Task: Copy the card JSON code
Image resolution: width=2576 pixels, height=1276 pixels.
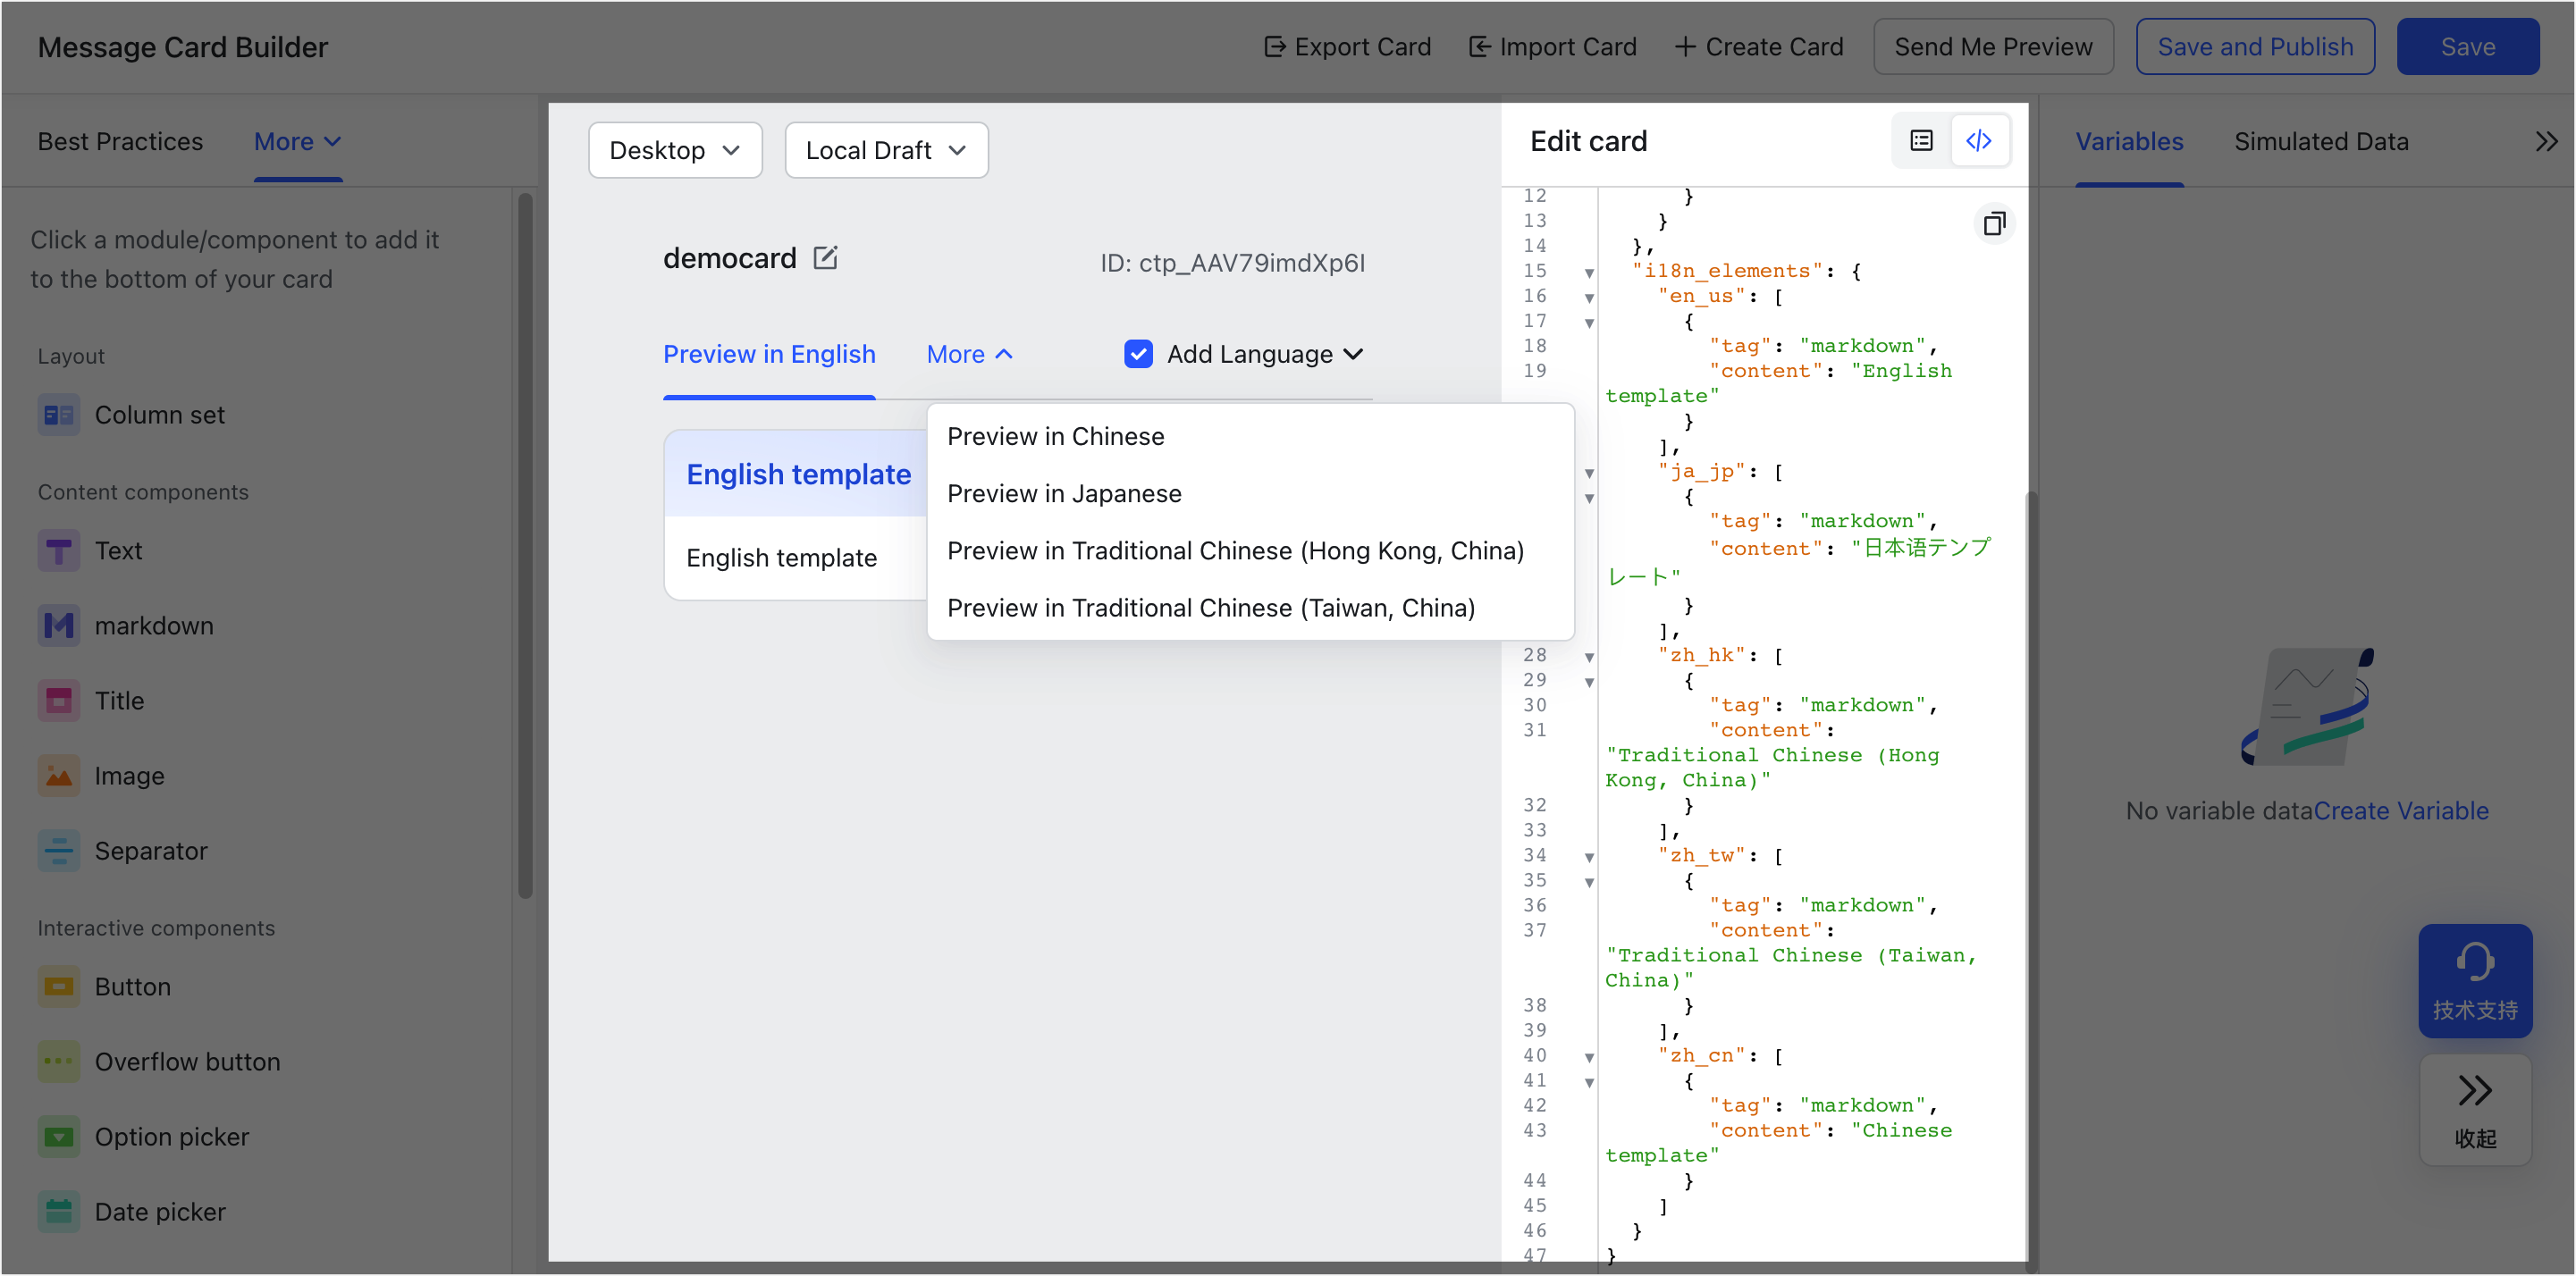Action: coord(1994,223)
